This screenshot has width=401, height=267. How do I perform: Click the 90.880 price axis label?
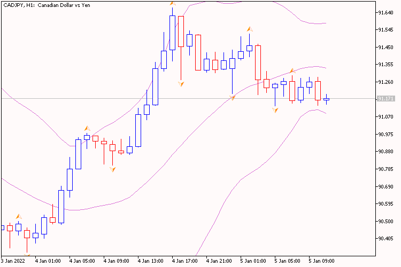pos(385,152)
